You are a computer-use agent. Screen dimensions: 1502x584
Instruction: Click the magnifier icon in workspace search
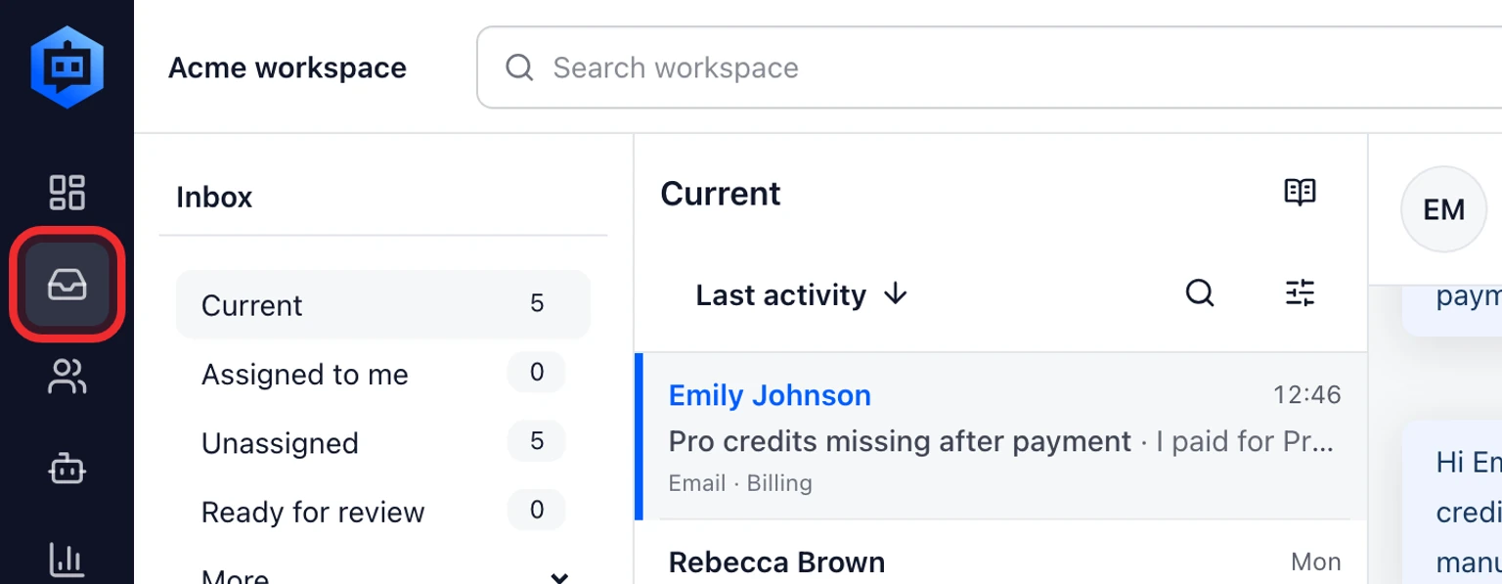519,67
